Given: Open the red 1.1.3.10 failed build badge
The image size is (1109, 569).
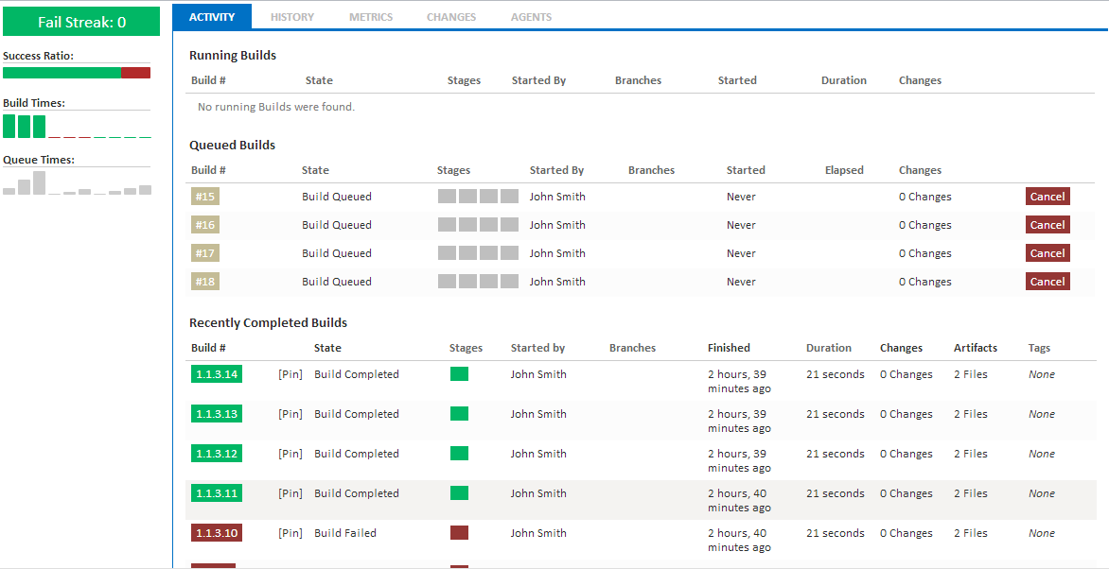Looking at the screenshot, I should pos(217,533).
